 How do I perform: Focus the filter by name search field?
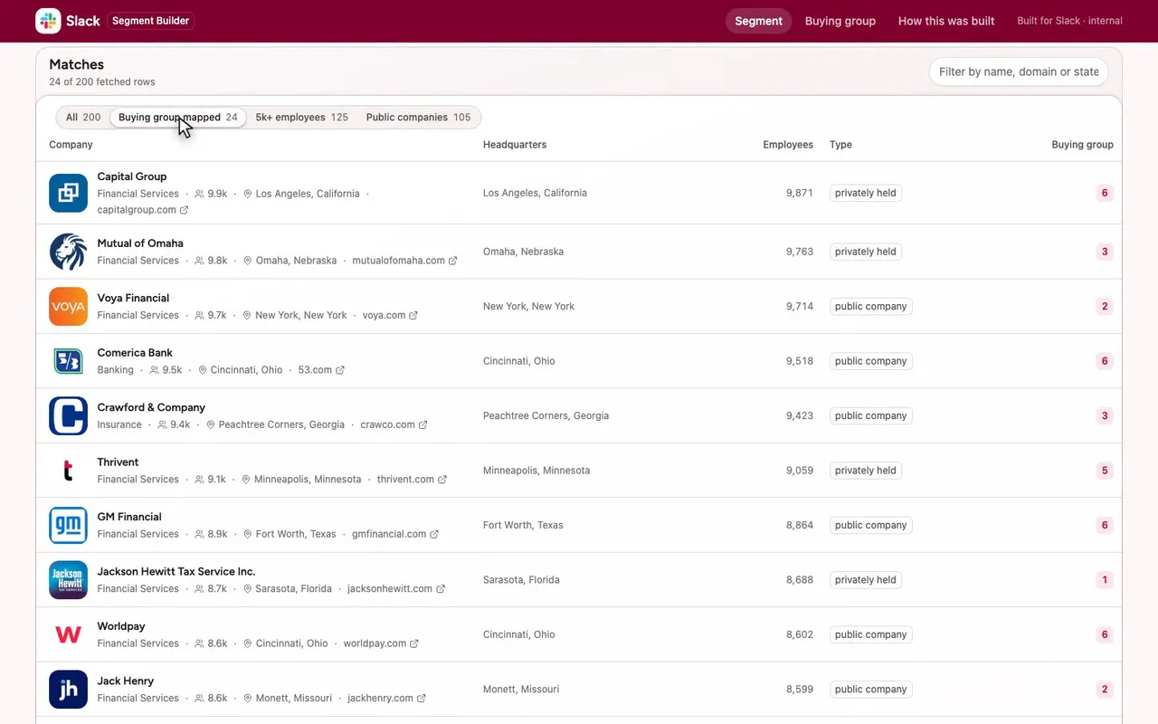[x=1019, y=71]
